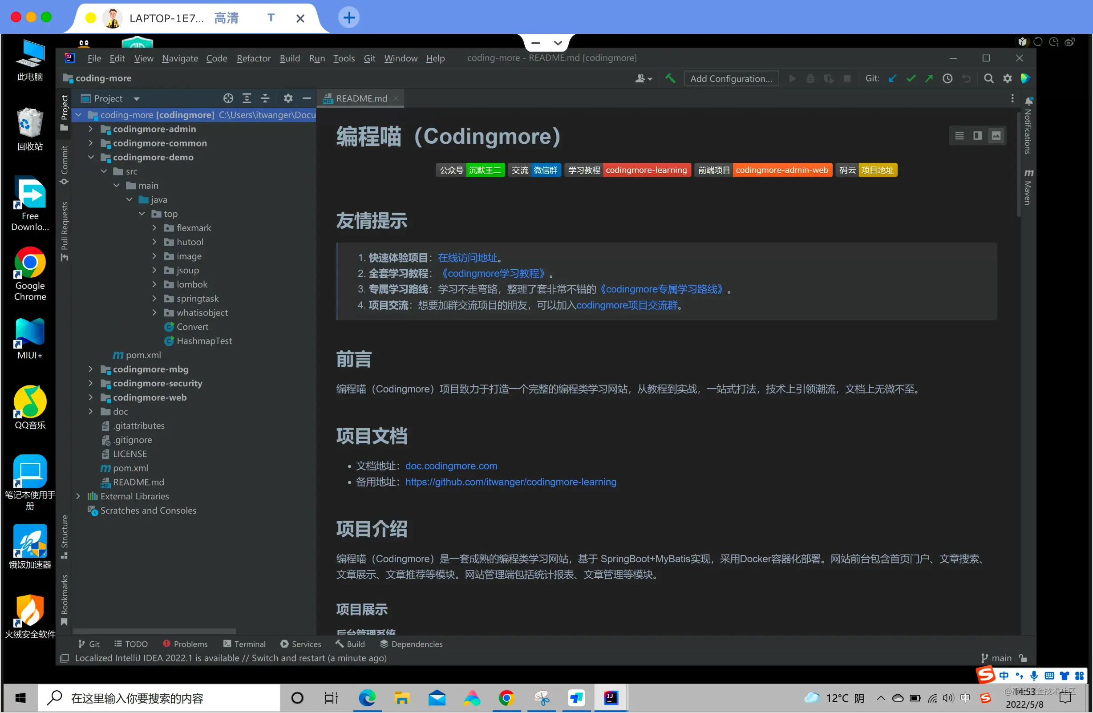Viewport: 1093px width, 713px height.
Task: Open Google Chrome desktop shortcut
Action: click(x=30, y=274)
